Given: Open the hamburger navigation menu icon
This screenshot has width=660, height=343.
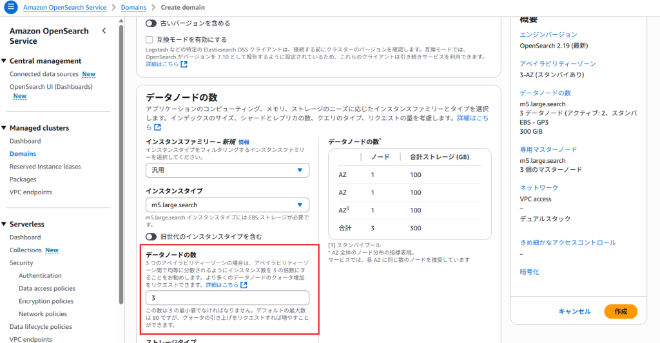Looking at the screenshot, I should pyautogui.click(x=10, y=7).
